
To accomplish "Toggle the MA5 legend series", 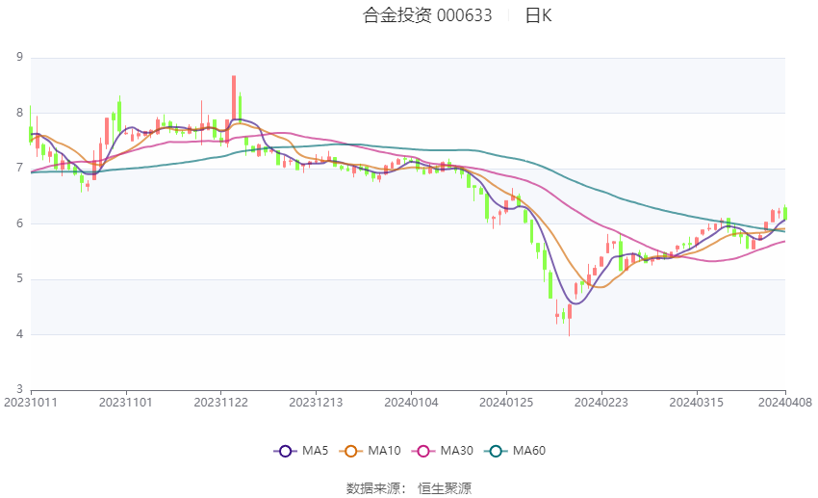I will pos(301,451).
